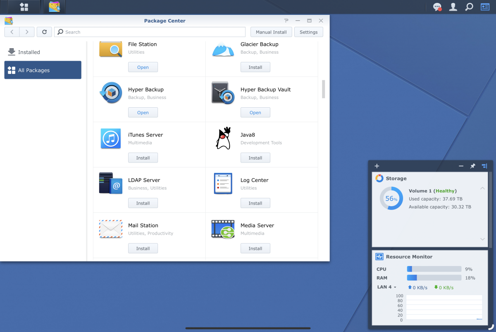
Task: Click the widget panel scrollbar
Action: (x=491, y=210)
